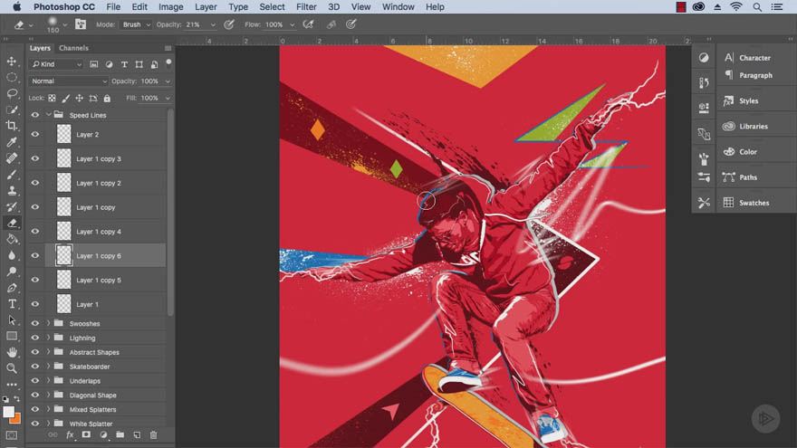Hide Layer 1 copy 3
The height and width of the screenshot is (448, 797).
35,159
